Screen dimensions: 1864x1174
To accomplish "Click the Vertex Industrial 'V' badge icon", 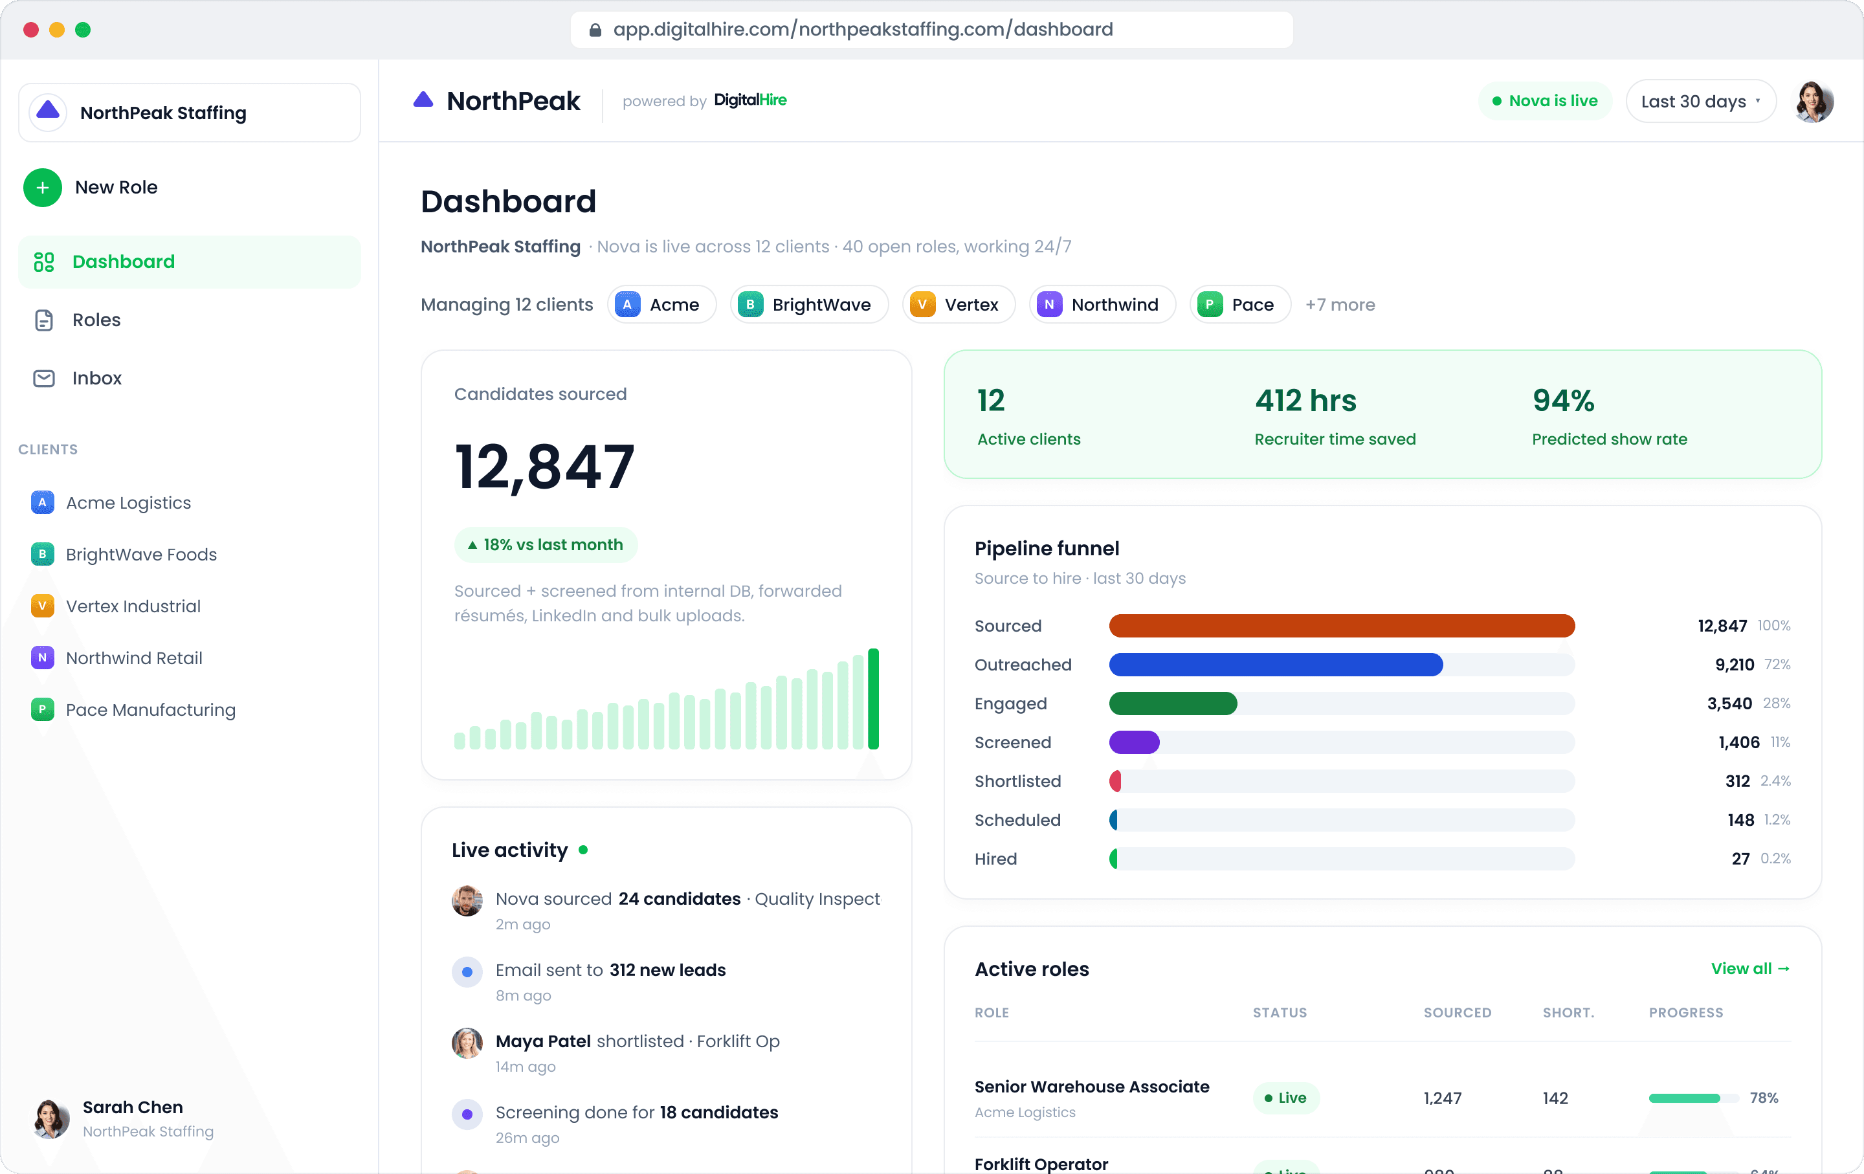I will coord(43,606).
